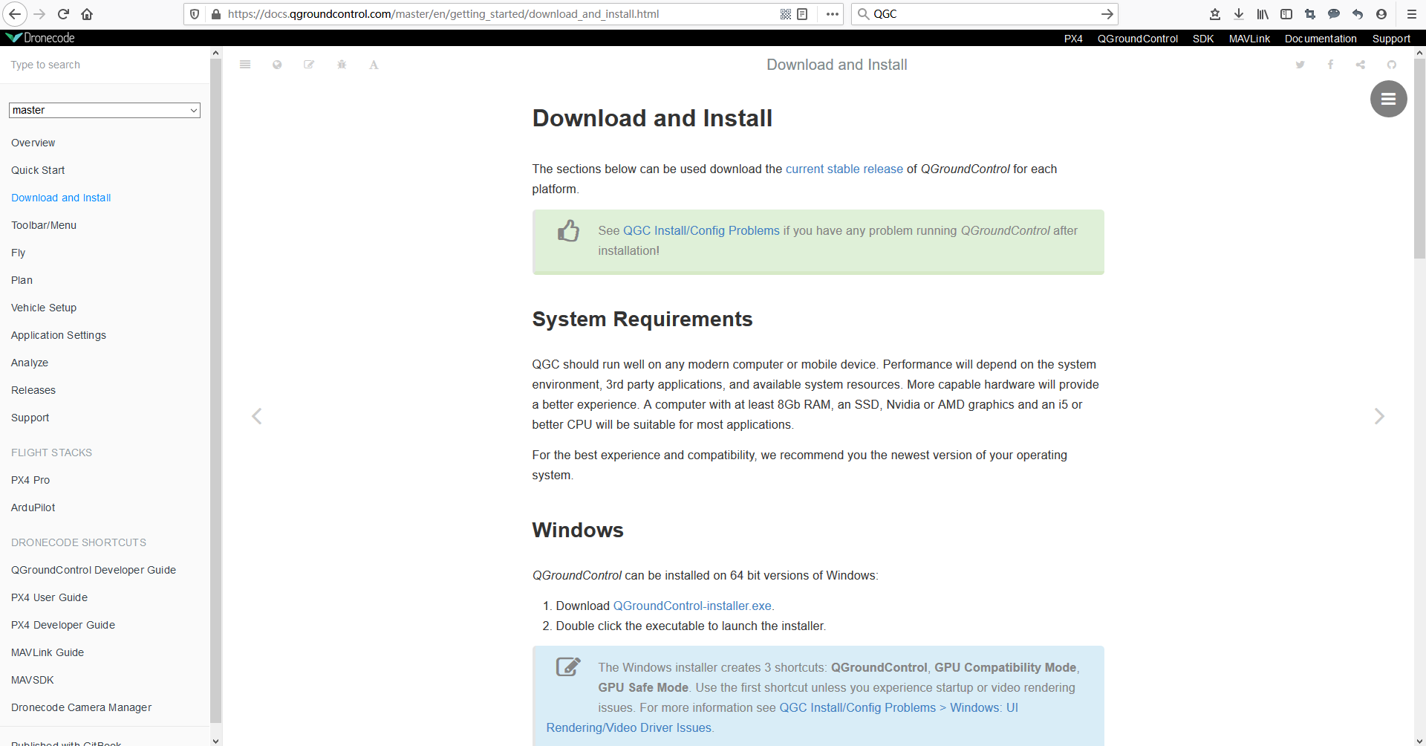Select Plan in the sidebar
Viewport: 1426px width, 746px height.
coord(22,280)
